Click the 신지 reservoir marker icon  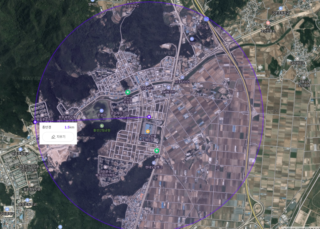coord(191,39)
